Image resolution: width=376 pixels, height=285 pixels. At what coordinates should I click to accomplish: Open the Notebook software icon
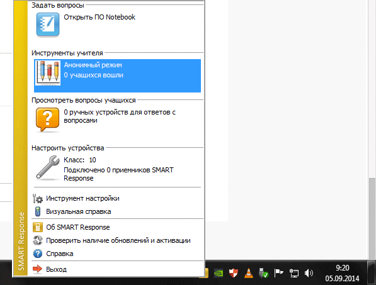[48, 25]
